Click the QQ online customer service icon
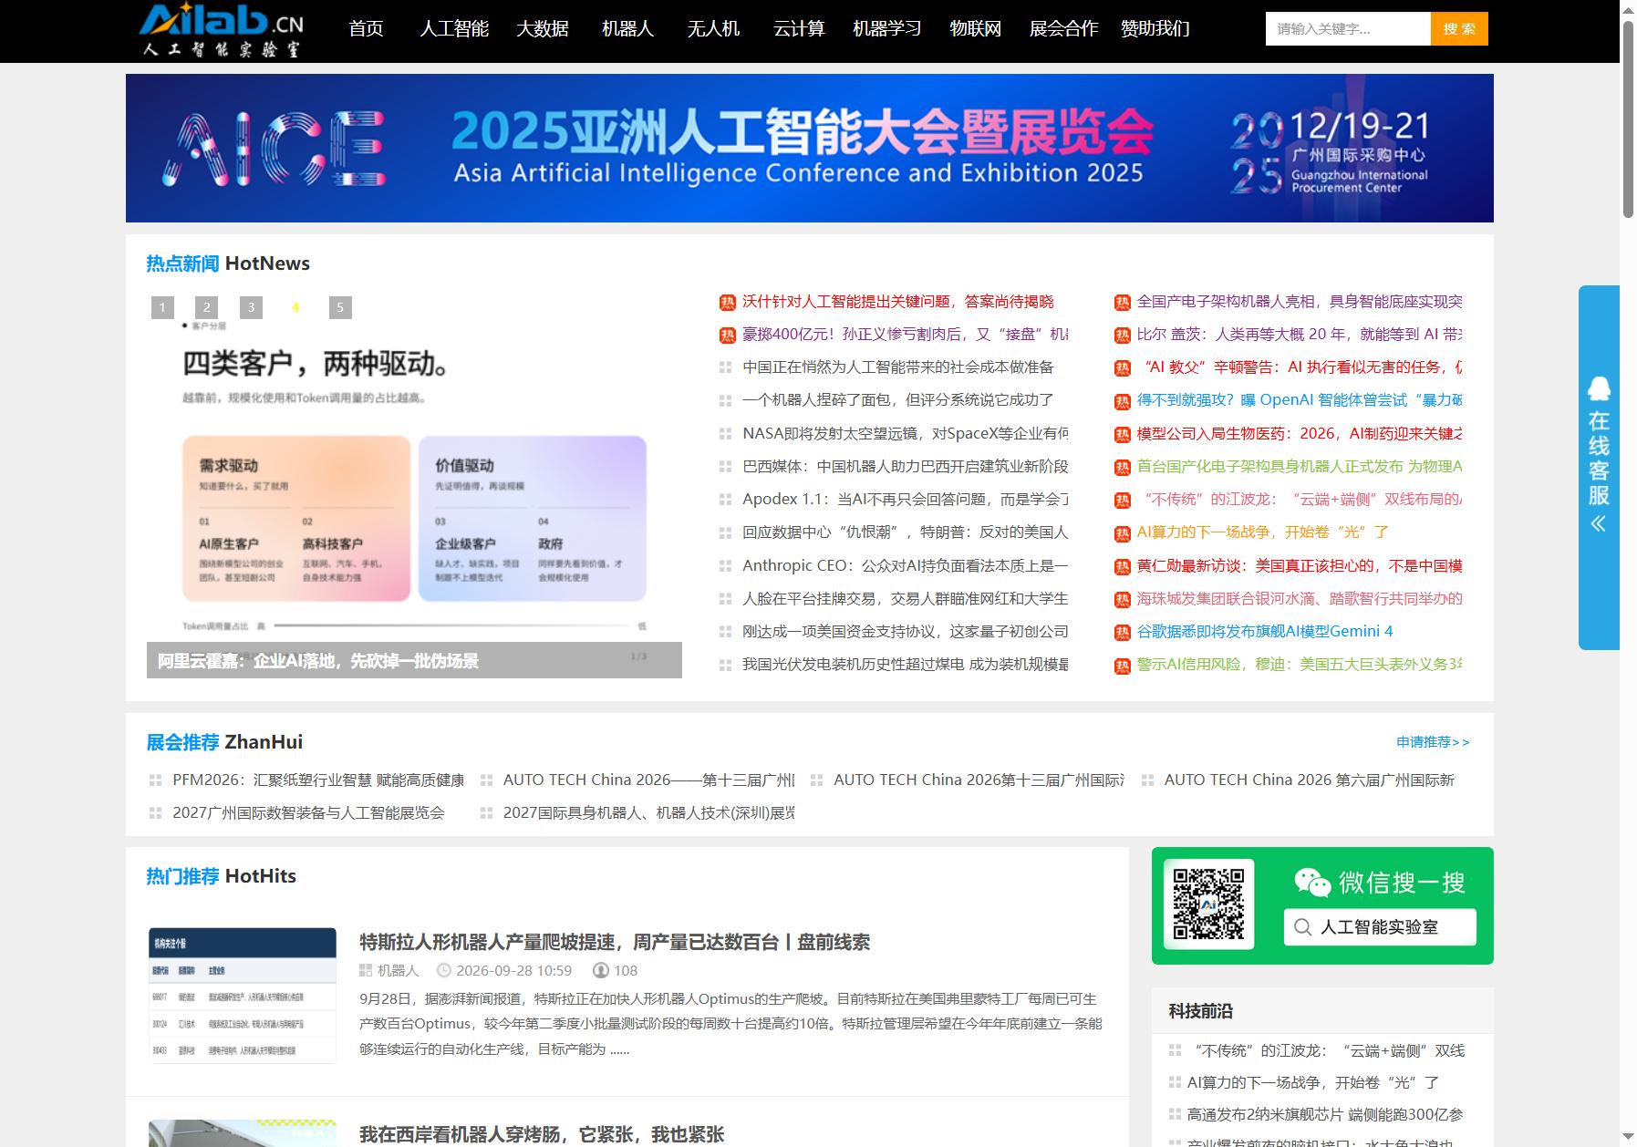The height and width of the screenshot is (1147, 1637). 1599,388
